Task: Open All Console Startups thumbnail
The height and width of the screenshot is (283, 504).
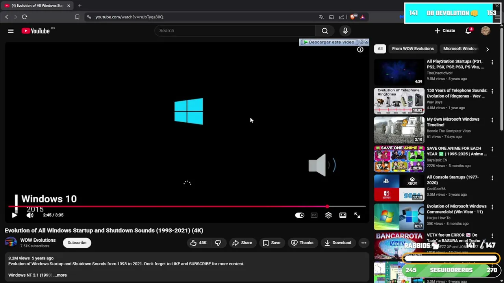Action: [399, 188]
